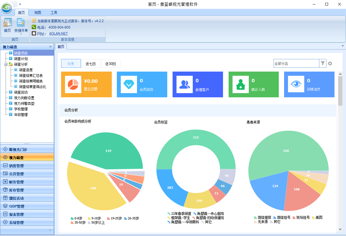Open the AOLAN.NET website link
Screen dimensions: 346x236
click(58, 34)
